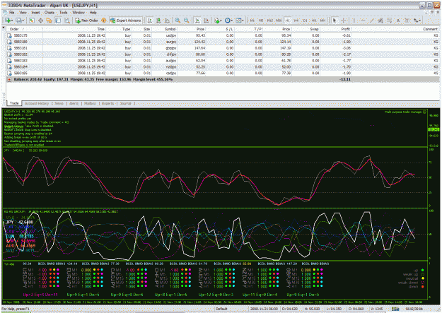The image size is (442, 313).
Task: Switch to the Account History tab
Action: (x=37, y=103)
